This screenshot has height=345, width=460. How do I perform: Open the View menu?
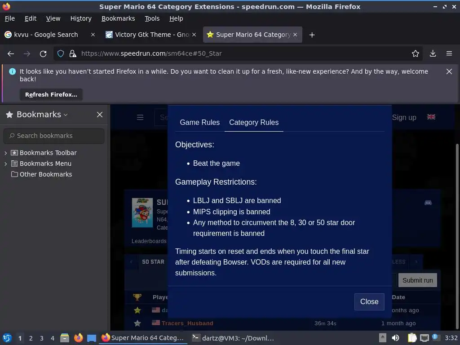point(53,18)
